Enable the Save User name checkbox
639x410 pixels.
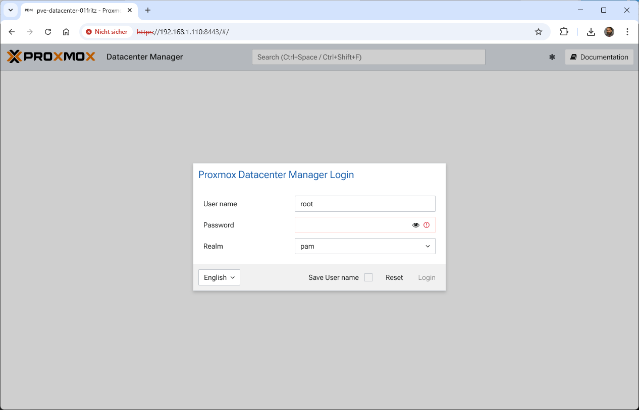click(x=368, y=277)
